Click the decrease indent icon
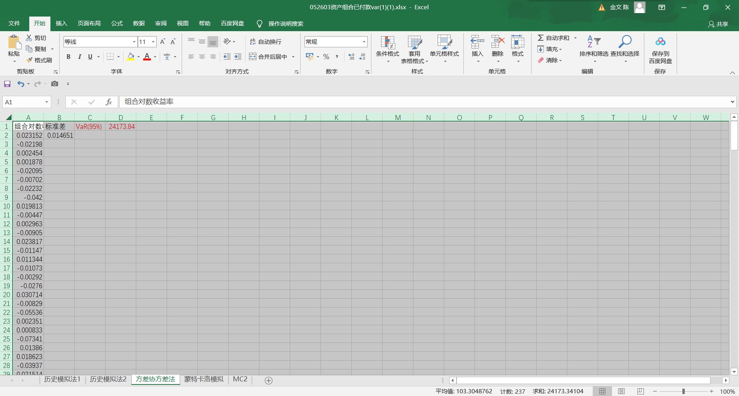The width and height of the screenshot is (739, 396). (227, 57)
